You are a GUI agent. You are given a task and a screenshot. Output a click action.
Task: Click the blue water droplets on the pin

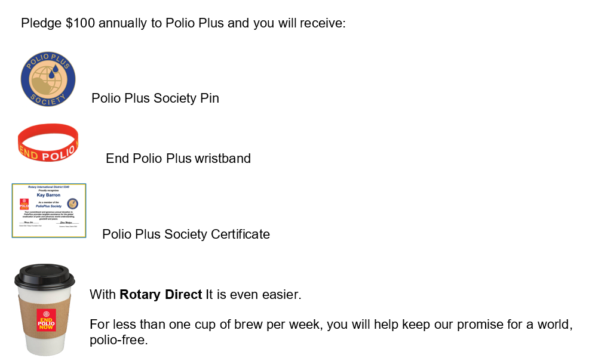coord(55,72)
